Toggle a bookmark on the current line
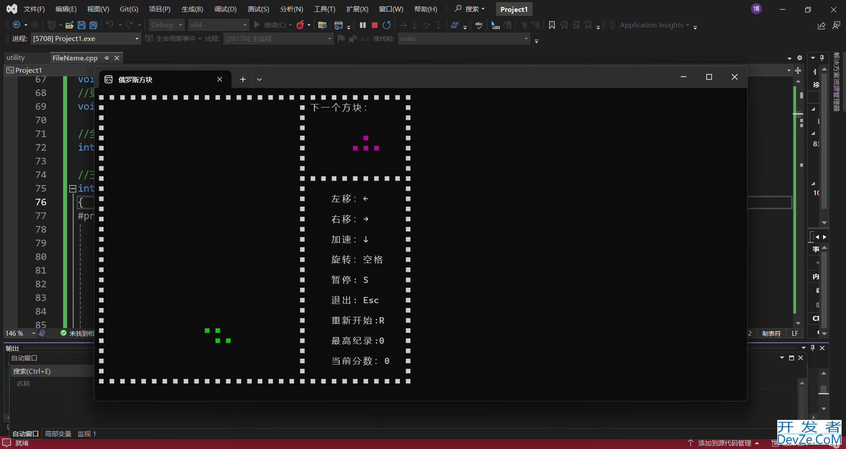The image size is (846, 449). point(552,25)
